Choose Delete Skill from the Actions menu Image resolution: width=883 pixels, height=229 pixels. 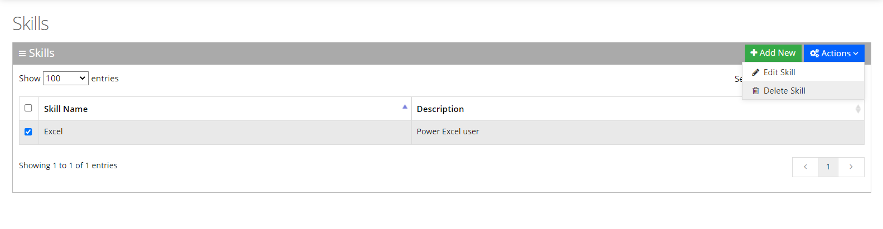tap(784, 91)
